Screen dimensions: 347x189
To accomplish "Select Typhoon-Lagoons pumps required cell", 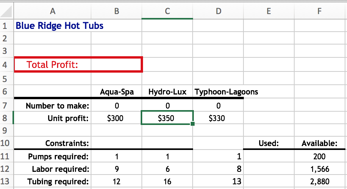I will click(x=218, y=157).
